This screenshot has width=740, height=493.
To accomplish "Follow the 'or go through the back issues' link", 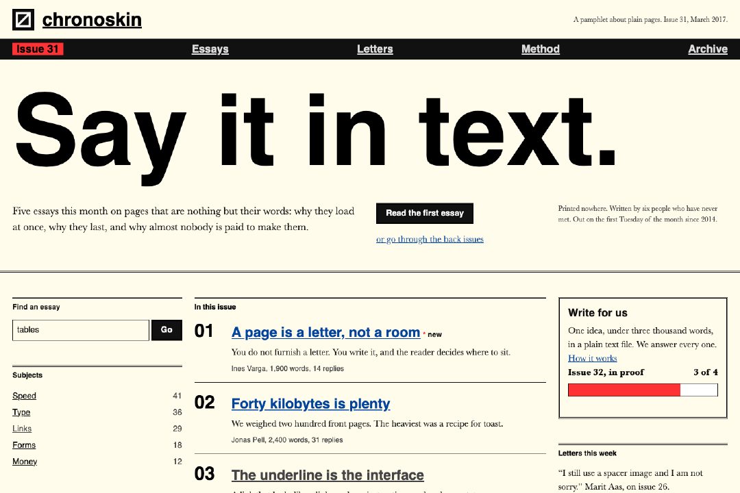I will click(x=430, y=239).
